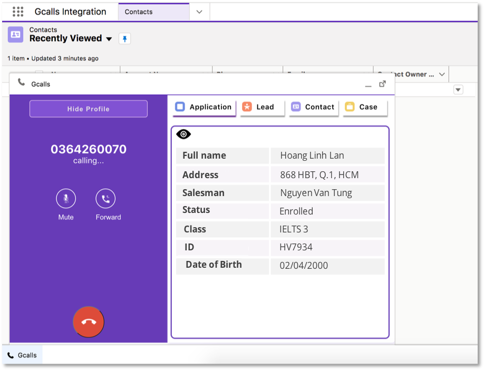The width and height of the screenshot is (484, 370).
Task: Click the Gcalls phone icon in panel header
Action: 21,82
